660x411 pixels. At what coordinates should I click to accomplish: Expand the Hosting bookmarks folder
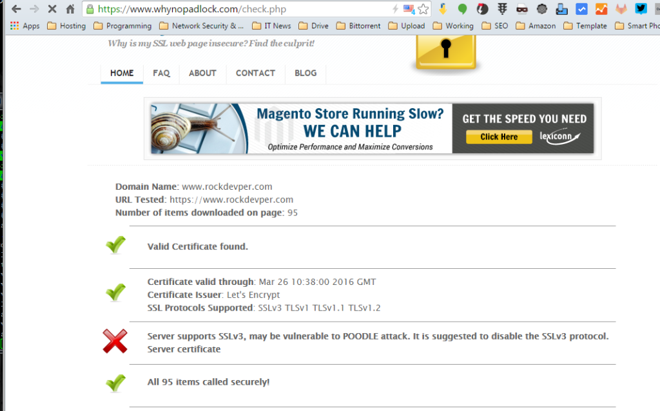[66, 26]
